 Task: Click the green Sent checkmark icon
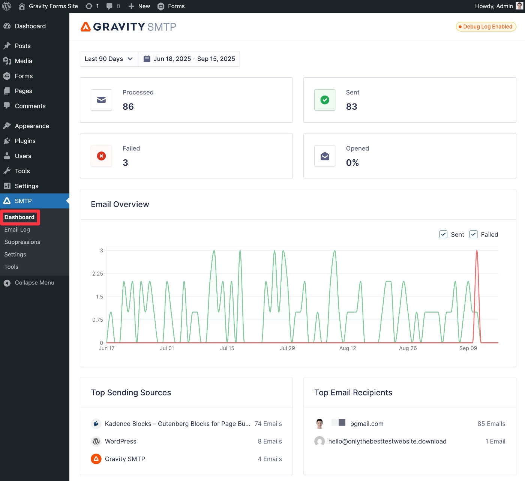pyautogui.click(x=325, y=100)
